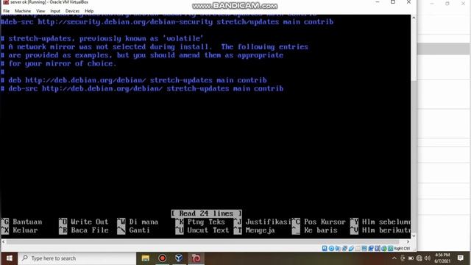This screenshot has height=265, width=471.
Task: Click the horizontal scrollbar right arrow
Action: [x=408, y=241]
